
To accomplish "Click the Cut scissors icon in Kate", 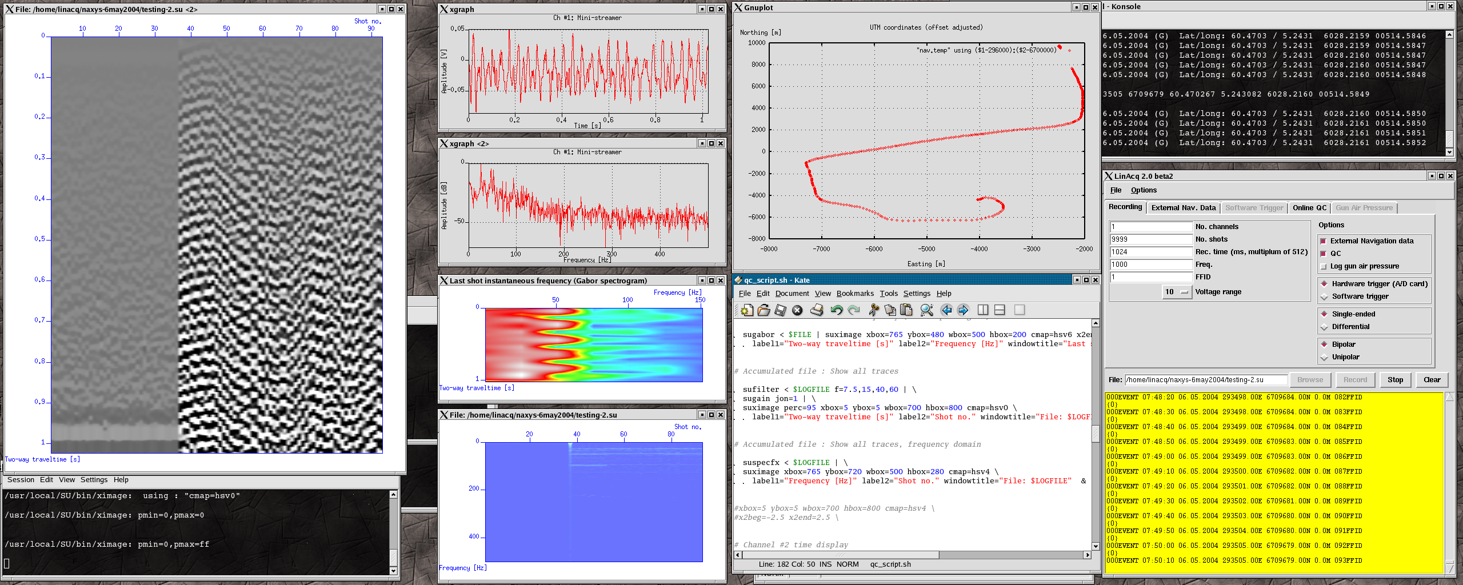I will pos(873,310).
